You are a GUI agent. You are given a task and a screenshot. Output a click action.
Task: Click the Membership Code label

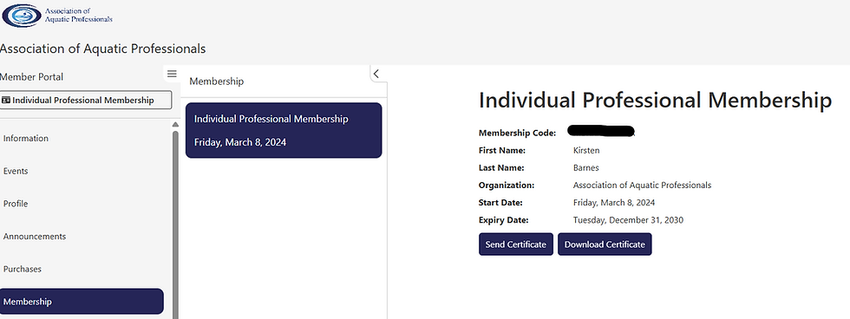[x=517, y=133]
